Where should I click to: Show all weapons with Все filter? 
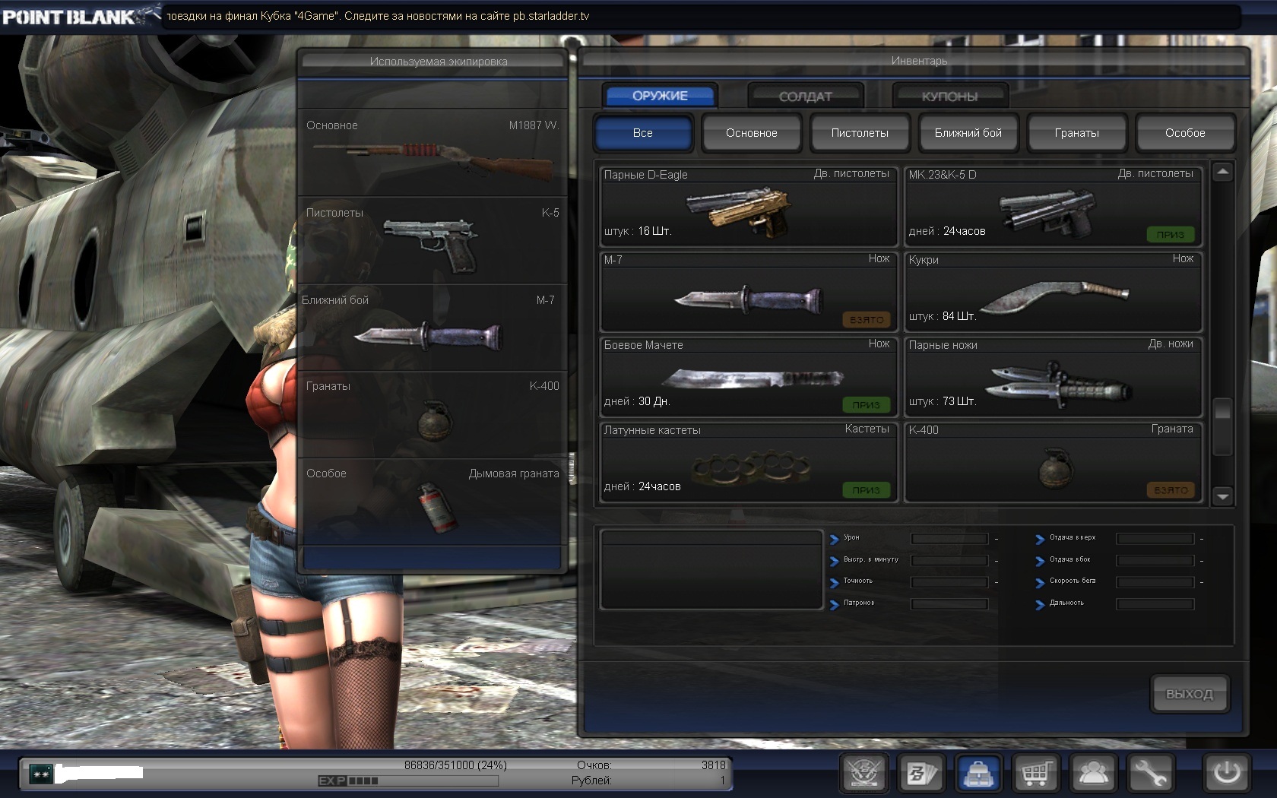[643, 133]
